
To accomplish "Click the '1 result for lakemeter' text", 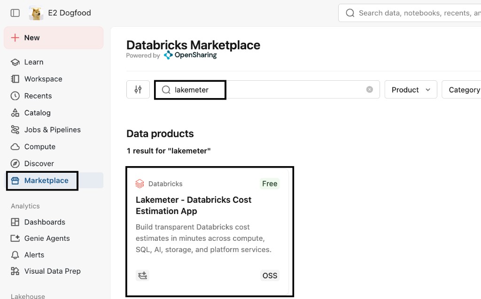I will (169, 151).
